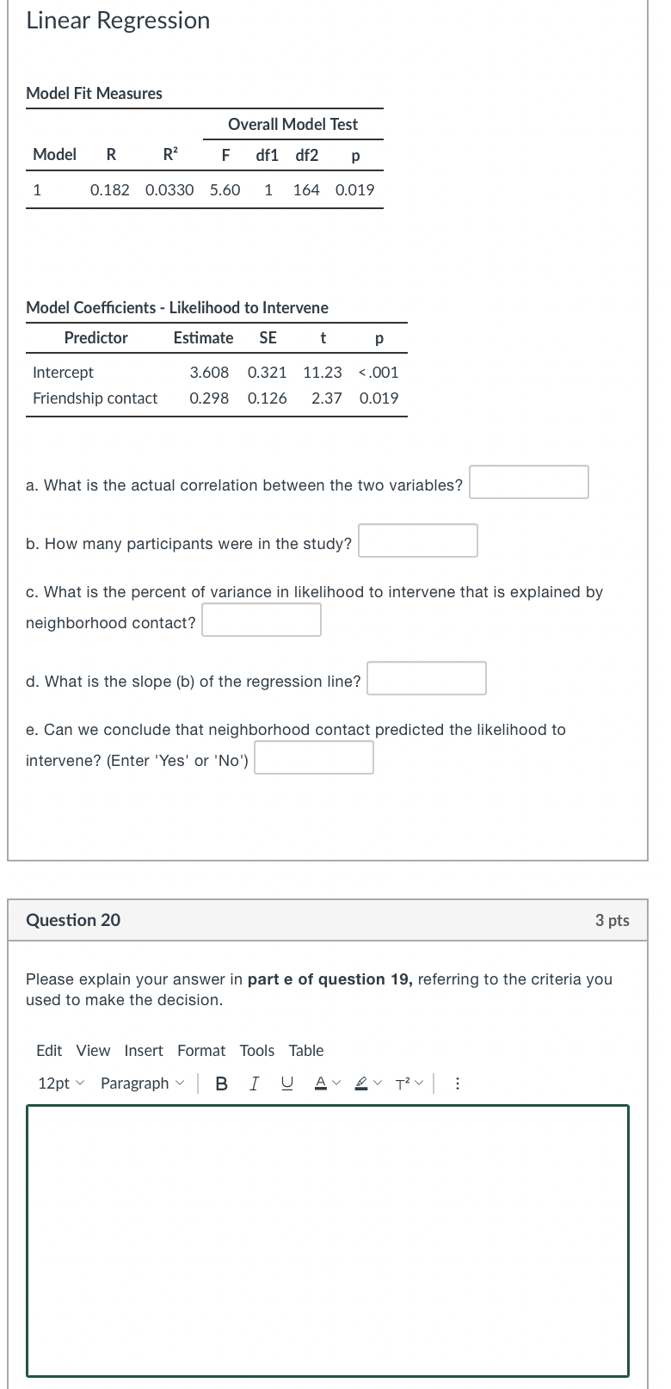
Task: Open the Format menu
Action: click(x=201, y=1051)
